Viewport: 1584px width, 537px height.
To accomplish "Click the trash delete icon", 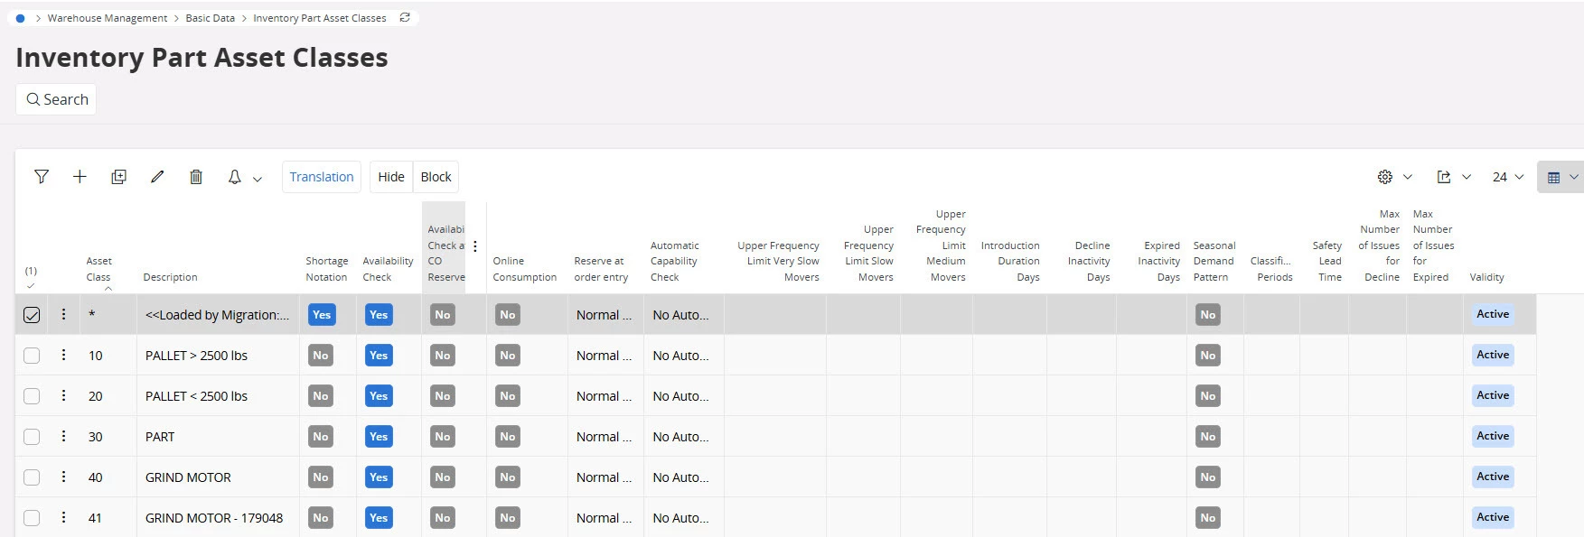I will click(196, 177).
